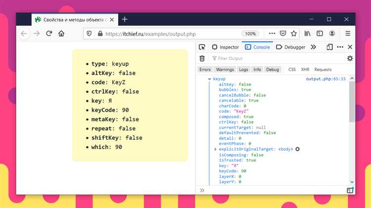Toggle the XHR filter

click(x=305, y=70)
